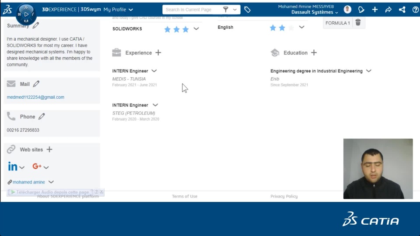Click the plus add content icon in top bar
420x236 pixels.
pos(375,10)
